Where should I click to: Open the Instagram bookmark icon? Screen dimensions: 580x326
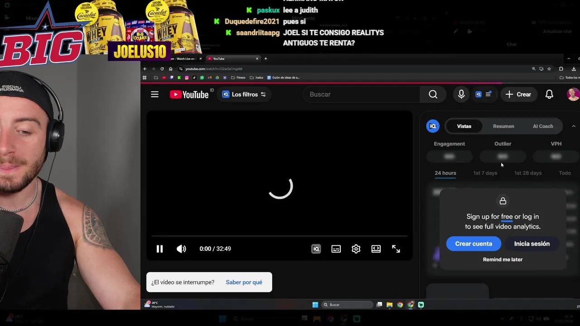click(187, 77)
